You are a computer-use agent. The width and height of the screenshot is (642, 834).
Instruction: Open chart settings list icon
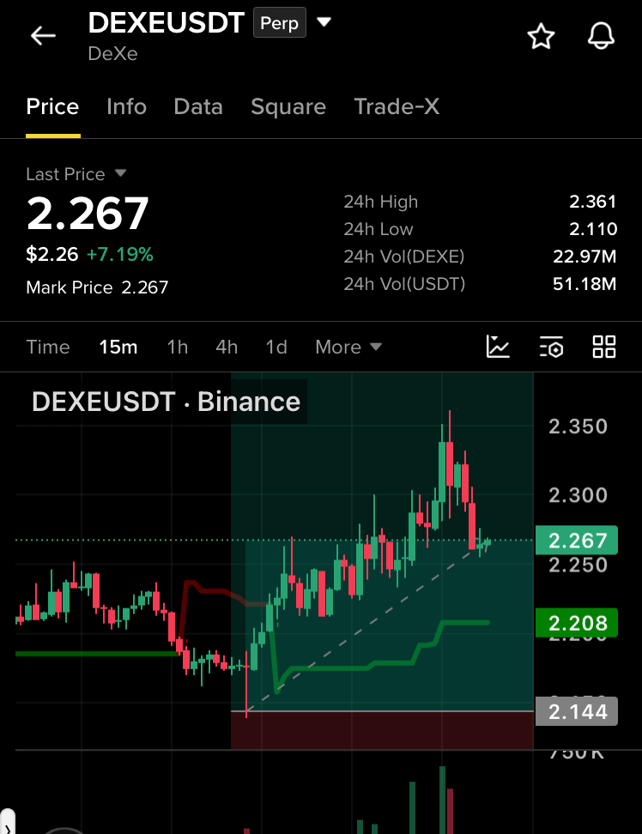[x=552, y=347]
